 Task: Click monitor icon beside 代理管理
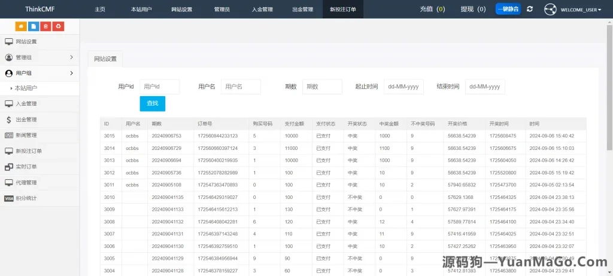8,183
